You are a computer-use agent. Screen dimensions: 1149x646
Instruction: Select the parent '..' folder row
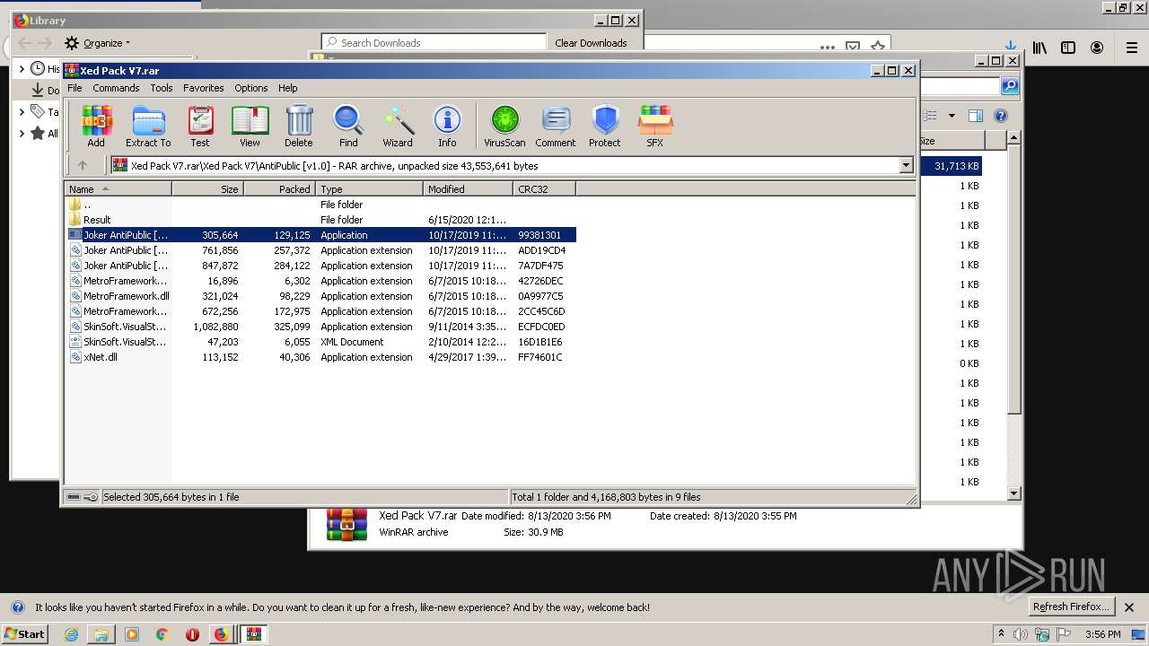point(320,205)
